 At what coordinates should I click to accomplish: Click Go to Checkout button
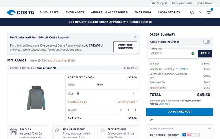180,112
